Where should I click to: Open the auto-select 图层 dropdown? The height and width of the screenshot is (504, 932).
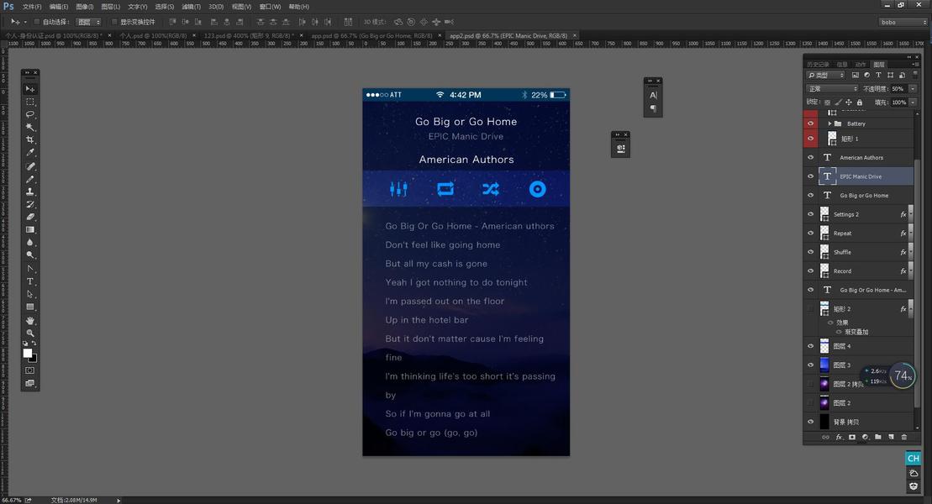pos(88,22)
